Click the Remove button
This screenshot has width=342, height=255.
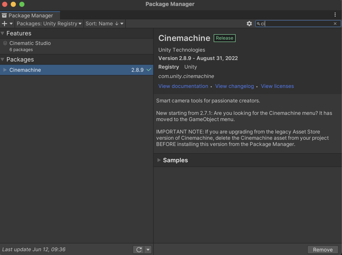click(323, 250)
